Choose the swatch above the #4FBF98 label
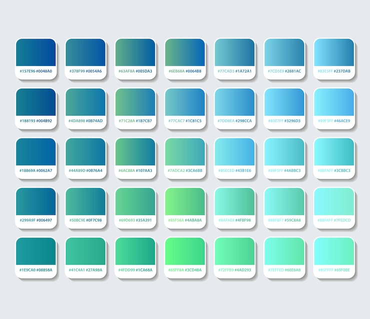Screen dimensions: 370x319 (234, 201)
